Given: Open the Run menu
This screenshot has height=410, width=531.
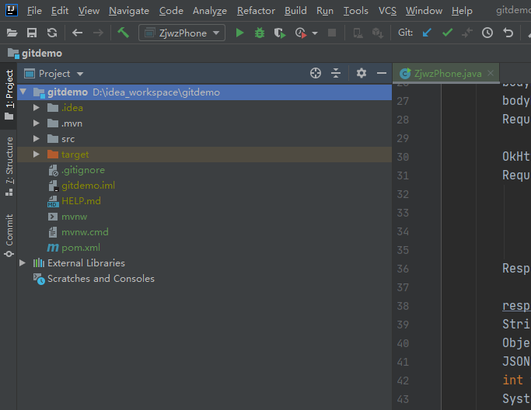Looking at the screenshot, I should (x=325, y=11).
